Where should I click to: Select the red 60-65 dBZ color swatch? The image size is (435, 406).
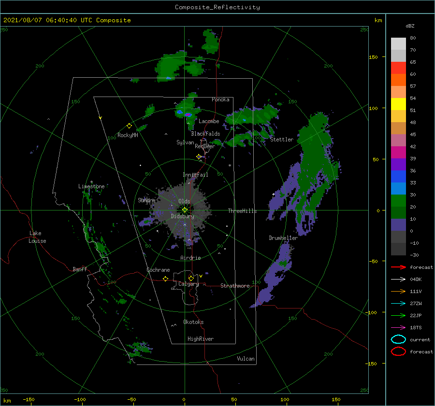[x=398, y=68]
